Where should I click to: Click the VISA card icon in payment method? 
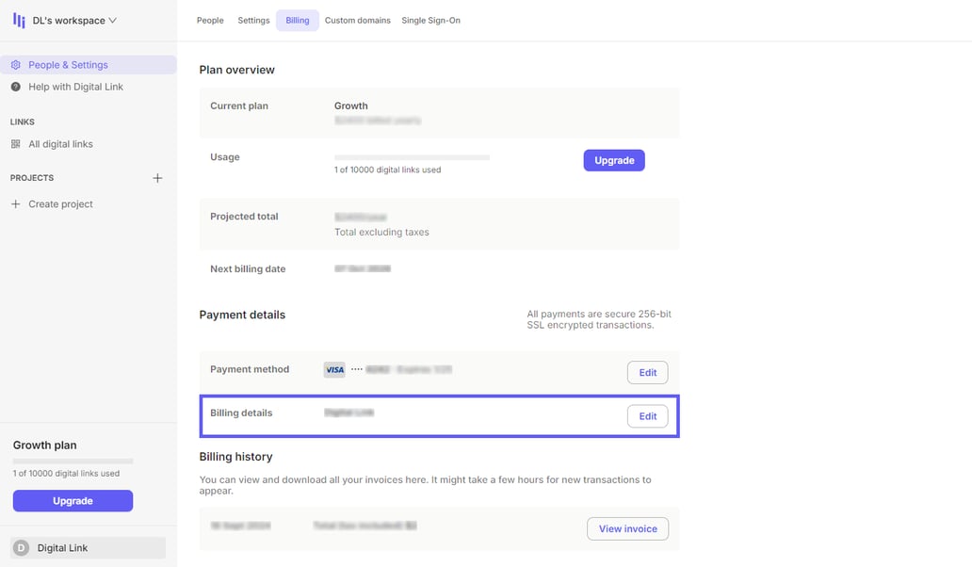tap(334, 369)
